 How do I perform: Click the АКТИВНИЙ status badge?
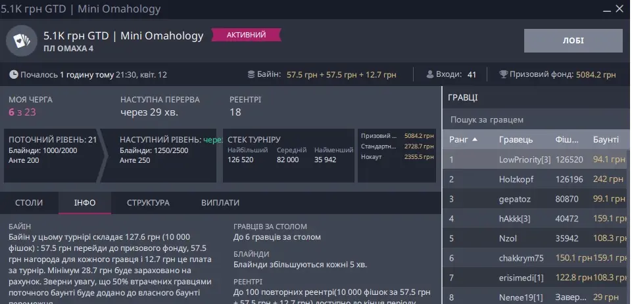246,35
